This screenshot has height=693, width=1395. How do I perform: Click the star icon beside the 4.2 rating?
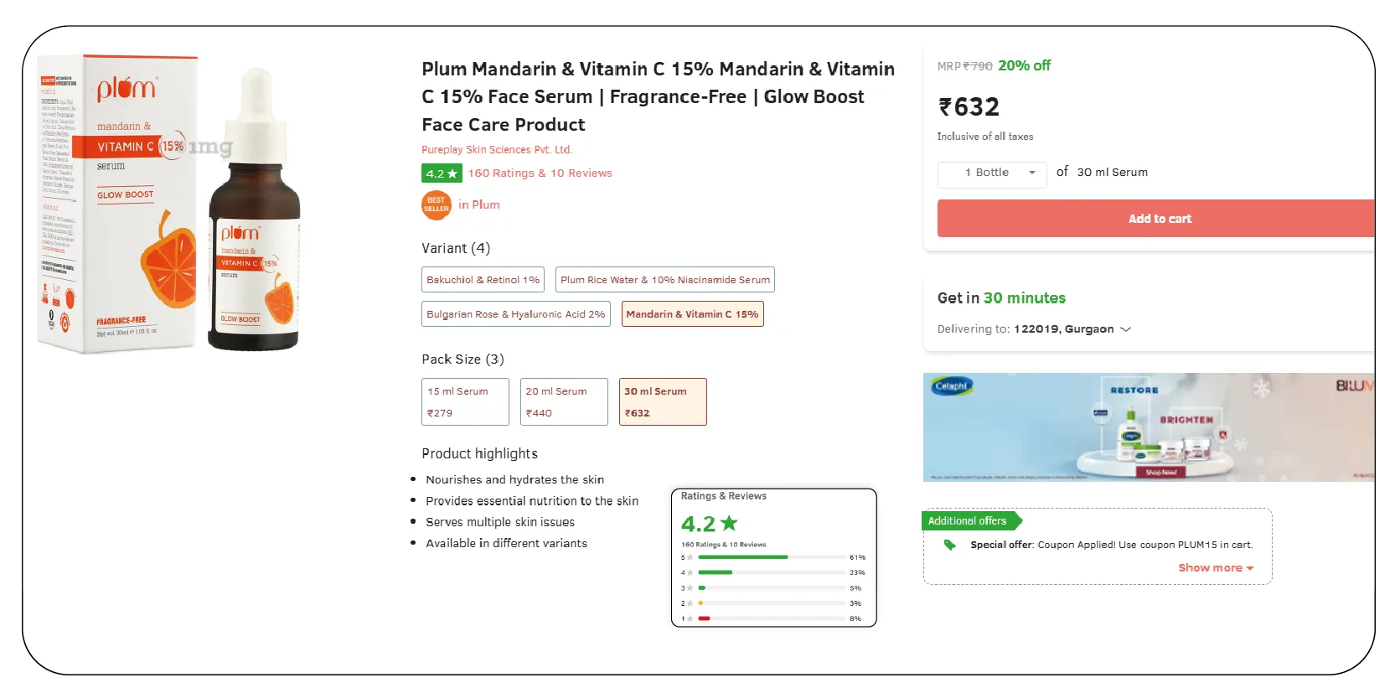(x=452, y=173)
